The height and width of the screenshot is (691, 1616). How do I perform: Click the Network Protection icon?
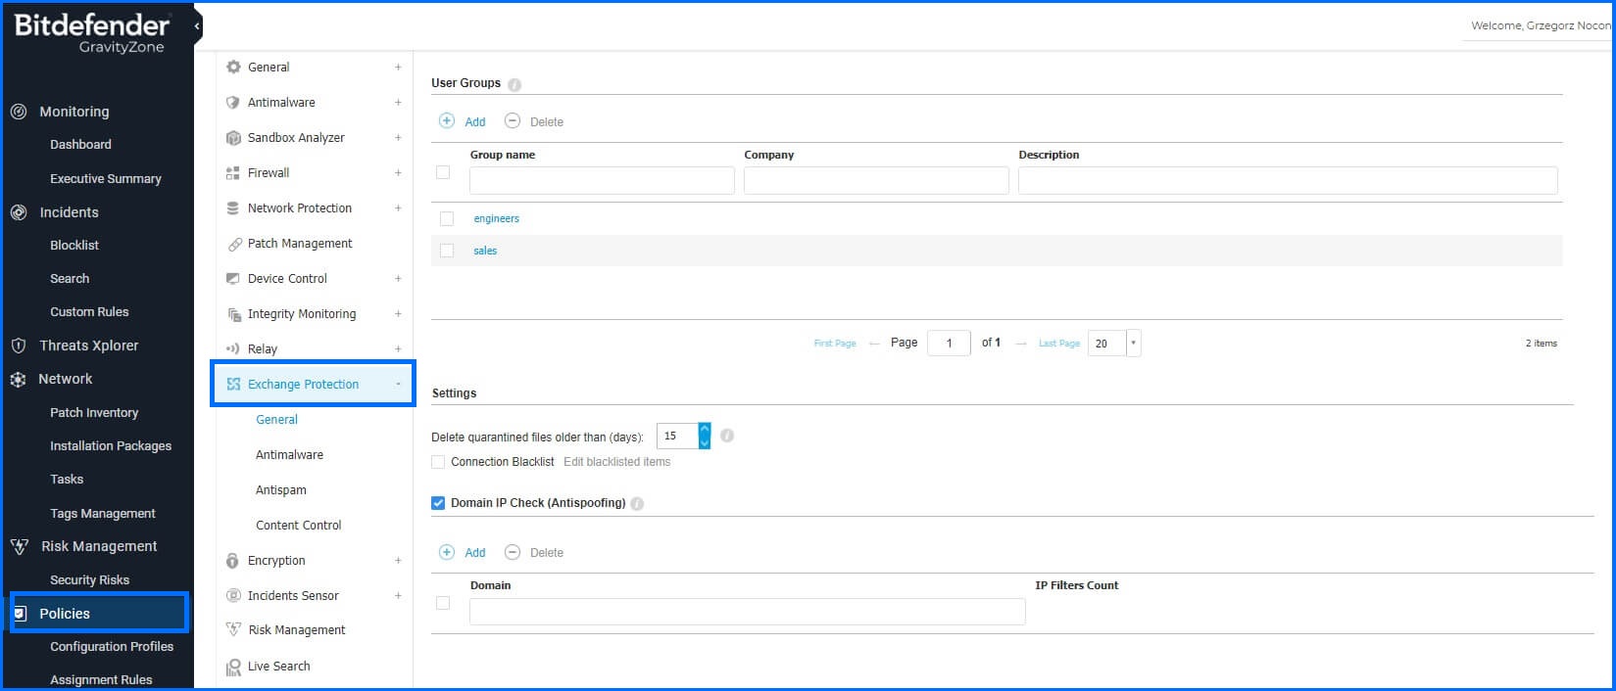[x=233, y=208]
